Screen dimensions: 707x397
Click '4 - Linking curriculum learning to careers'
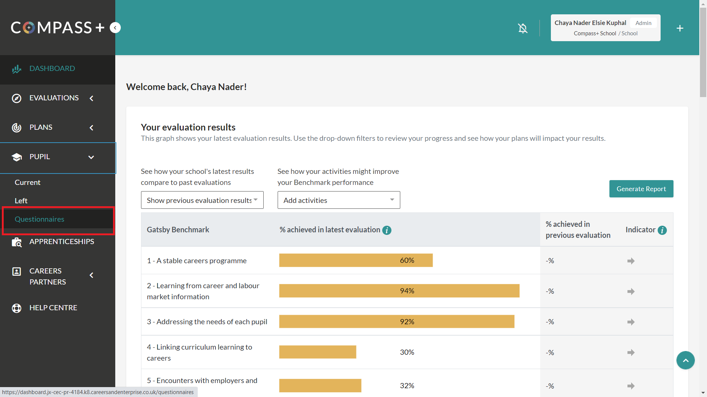200,353
